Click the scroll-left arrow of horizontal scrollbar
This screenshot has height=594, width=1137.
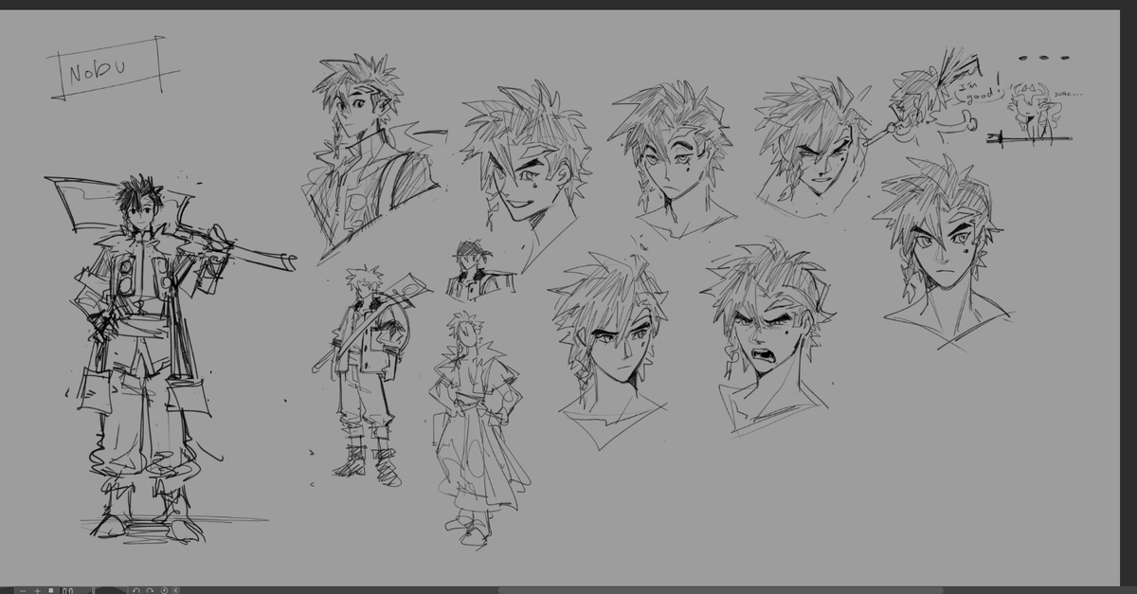[175, 590]
